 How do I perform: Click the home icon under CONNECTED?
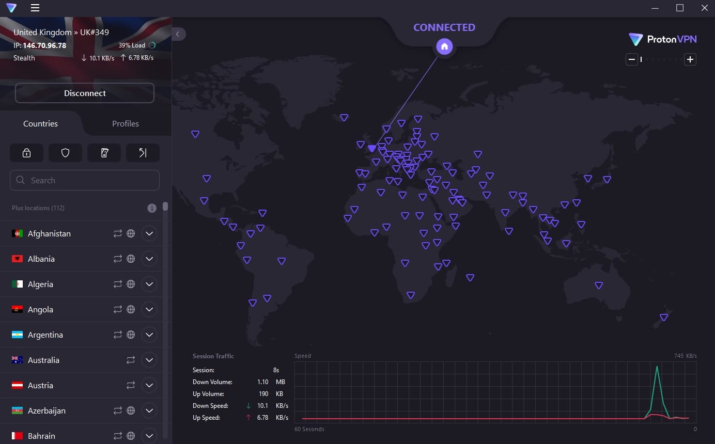tap(444, 46)
